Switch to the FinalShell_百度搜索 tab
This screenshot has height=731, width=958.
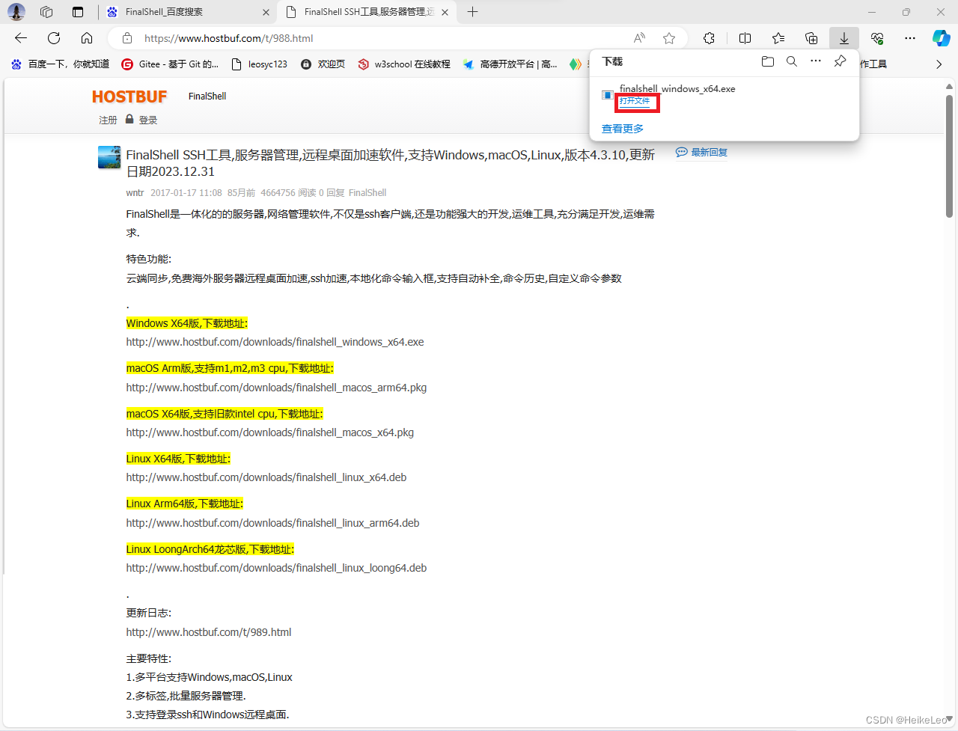tap(187, 12)
